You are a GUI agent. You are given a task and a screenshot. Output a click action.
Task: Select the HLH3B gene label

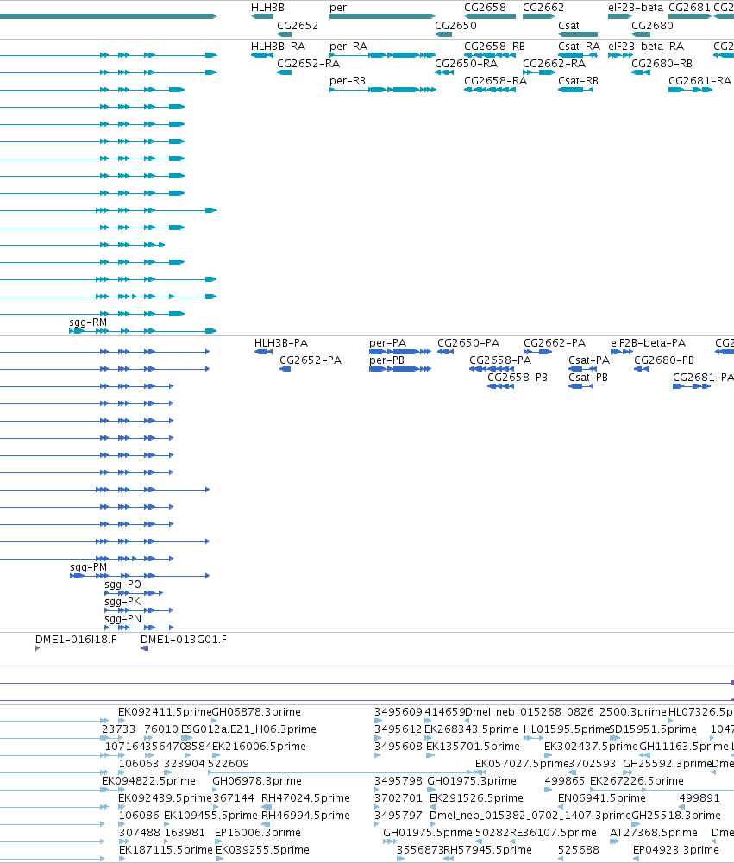pyautogui.click(x=267, y=8)
